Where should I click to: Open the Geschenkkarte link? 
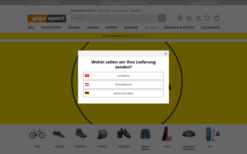point(120,11)
